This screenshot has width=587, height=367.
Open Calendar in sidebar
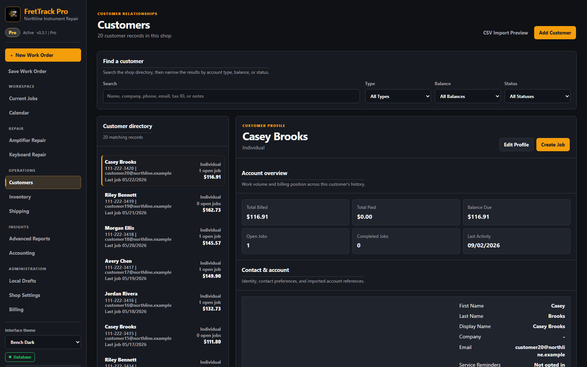click(x=43, y=113)
